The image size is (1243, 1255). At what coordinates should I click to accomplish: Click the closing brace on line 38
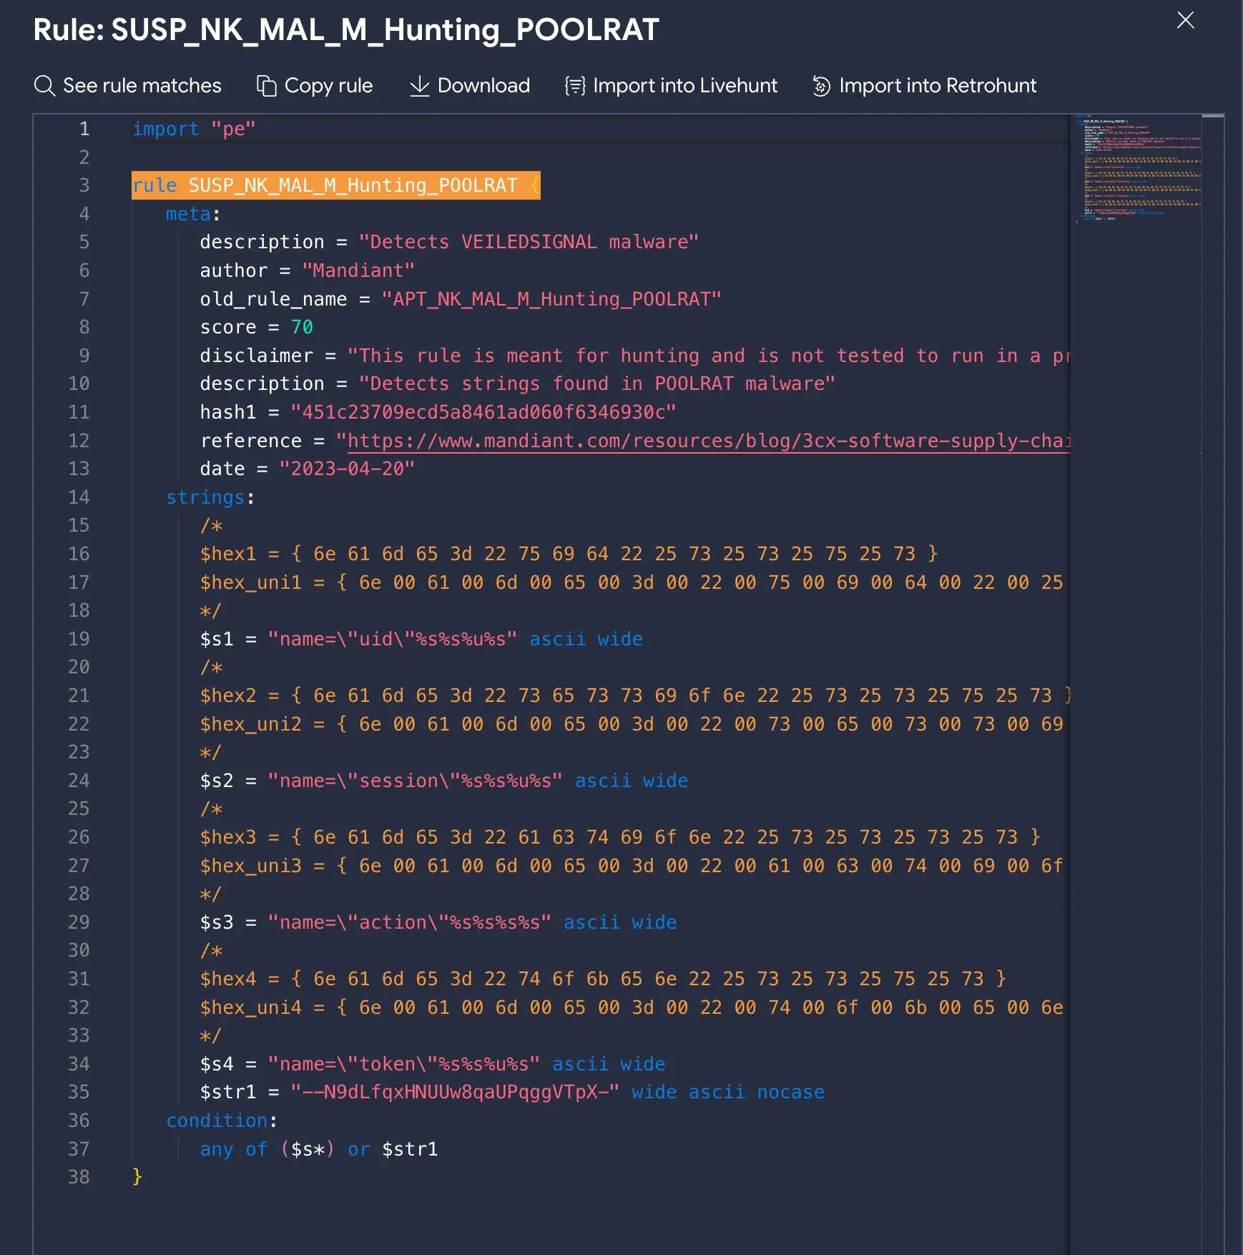tap(137, 1177)
